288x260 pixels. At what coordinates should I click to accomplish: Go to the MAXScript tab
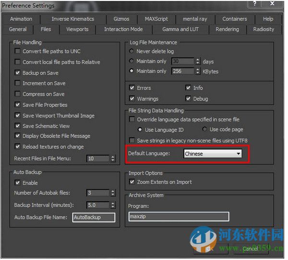coord(156,19)
